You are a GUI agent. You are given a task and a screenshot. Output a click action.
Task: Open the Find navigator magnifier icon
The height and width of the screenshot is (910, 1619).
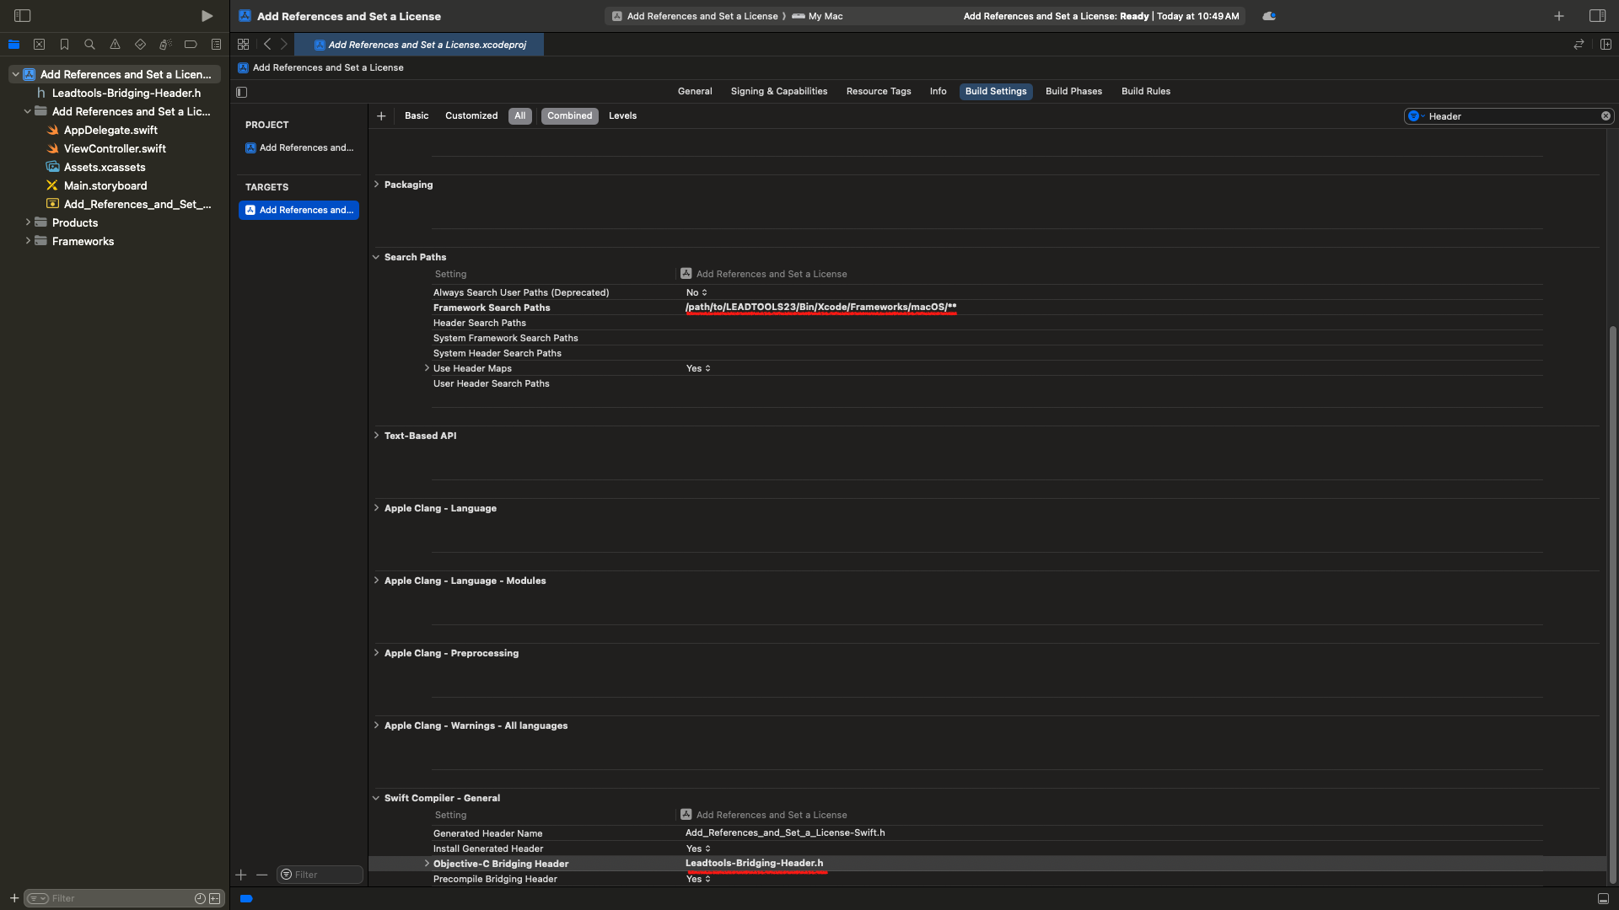89,45
